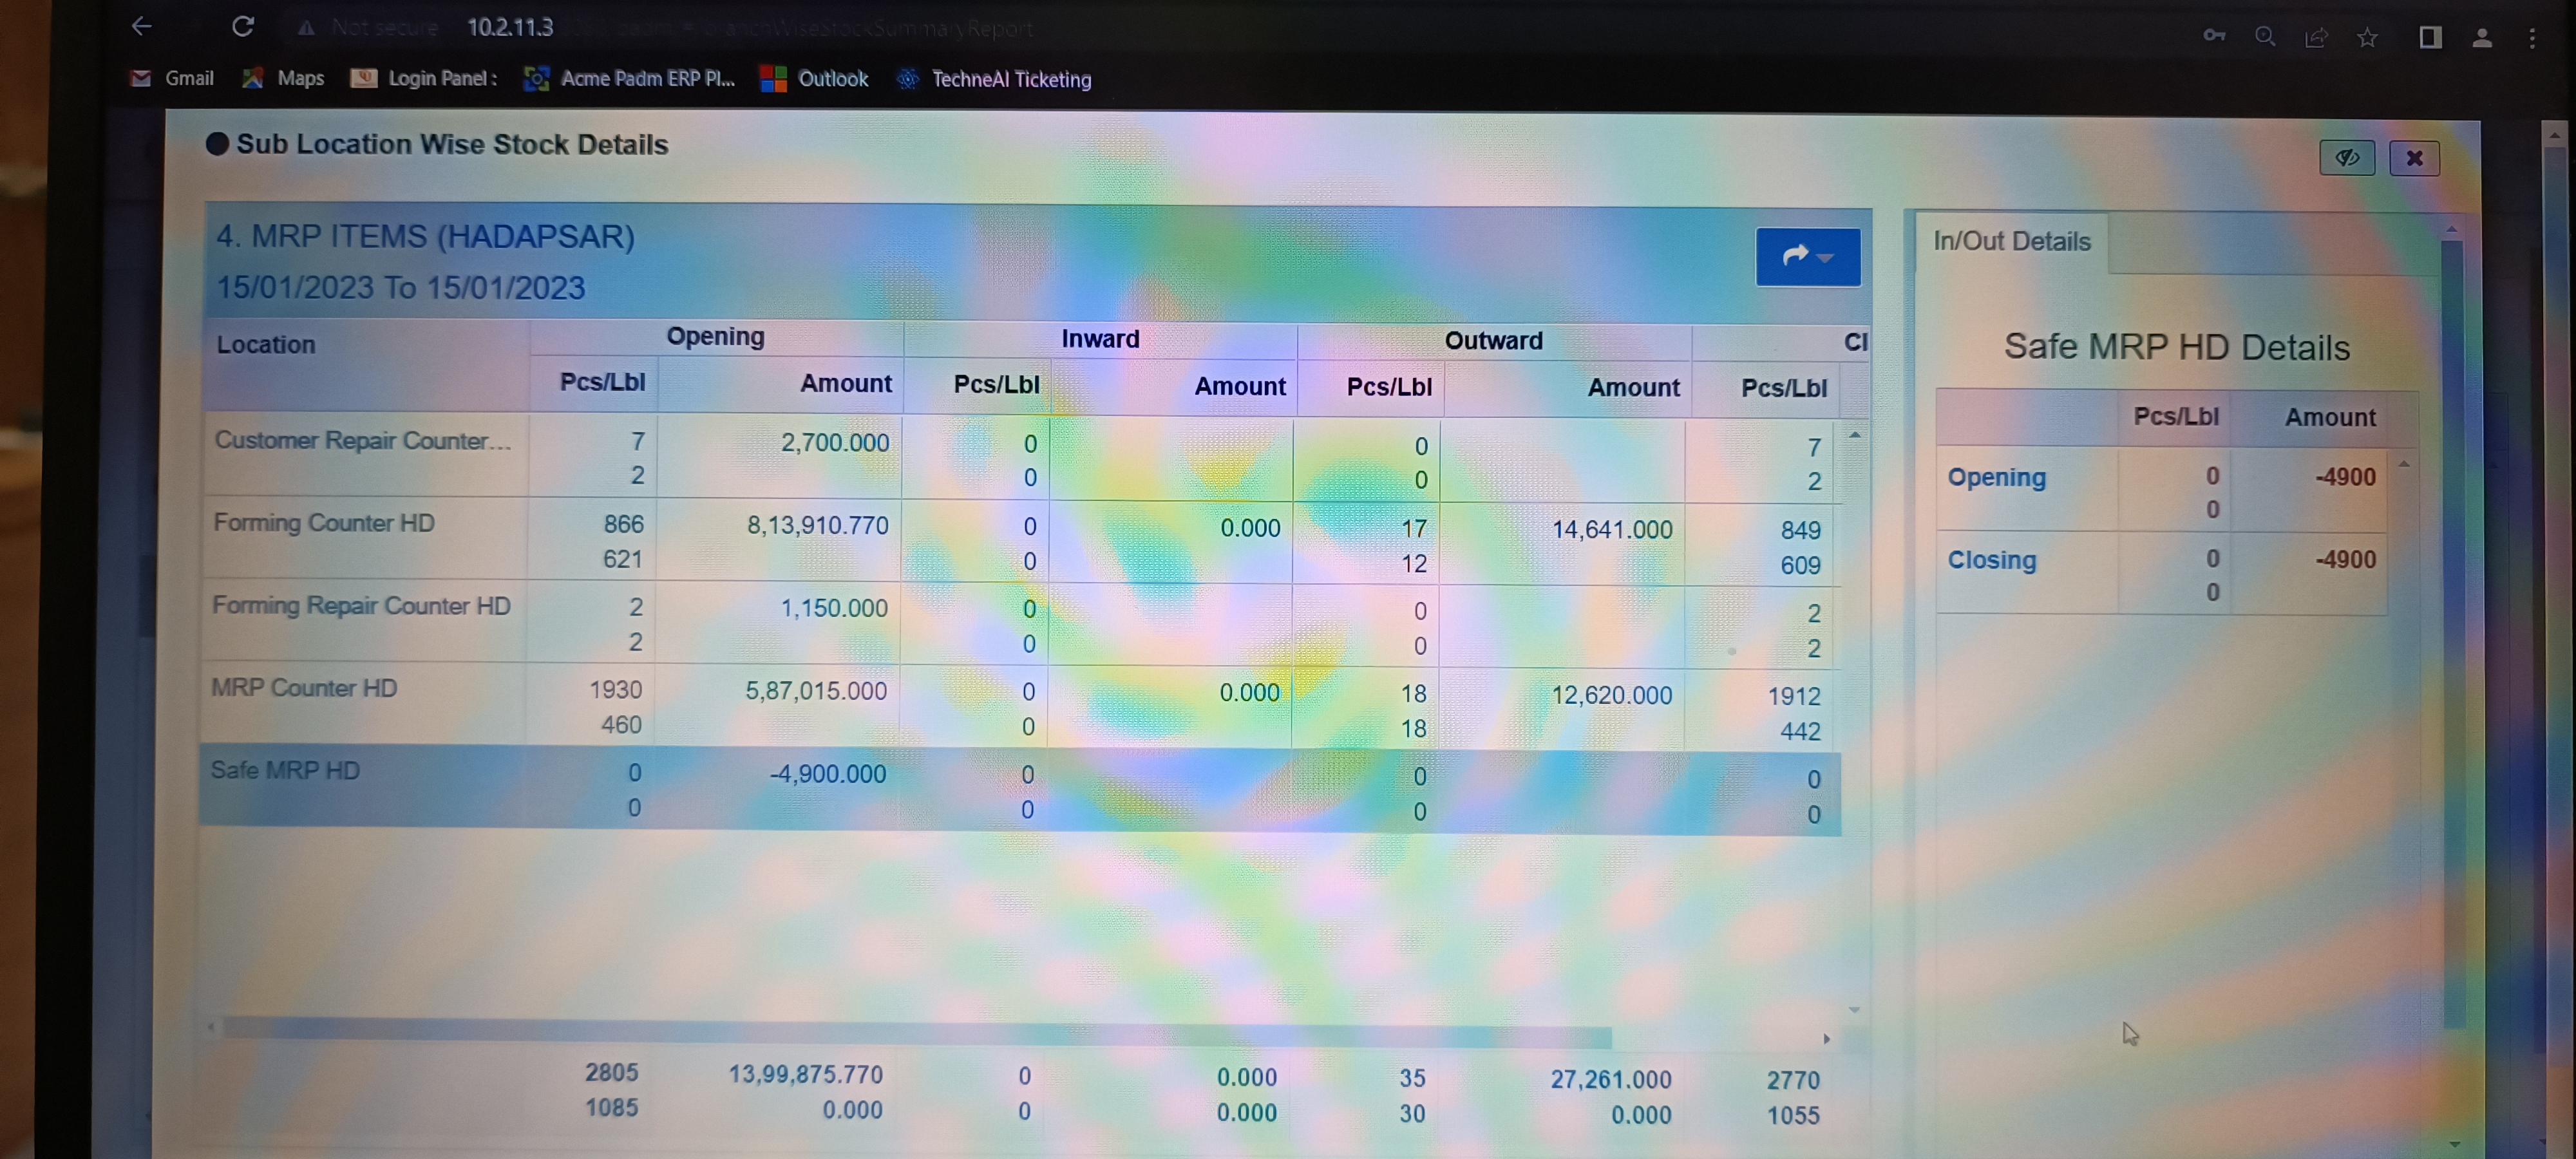
Task: Click Opening amount 2,700.000 cell
Action: tap(834, 442)
